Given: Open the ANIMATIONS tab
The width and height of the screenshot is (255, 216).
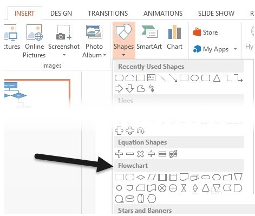Looking at the screenshot, I should click(163, 14).
